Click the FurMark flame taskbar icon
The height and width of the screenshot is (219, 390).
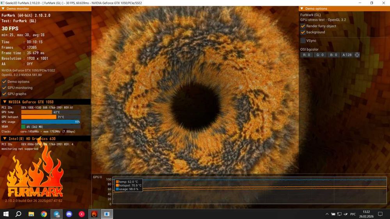tap(94, 214)
